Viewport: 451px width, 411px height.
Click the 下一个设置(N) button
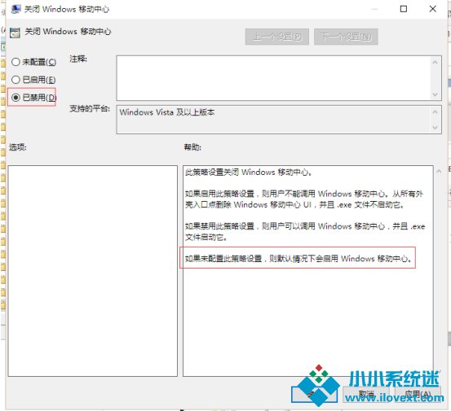(x=346, y=37)
